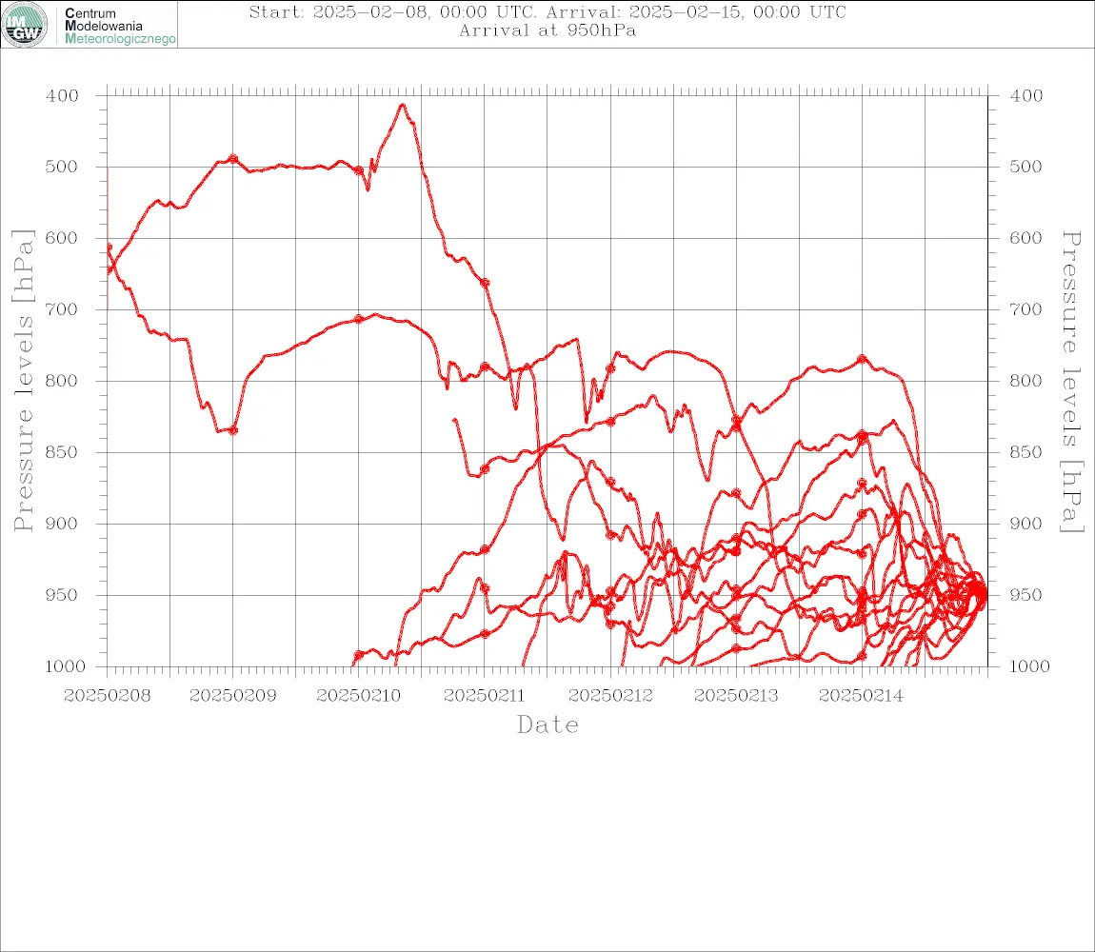Click the right axis 900 label
The width and height of the screenshot is (1095, 952).
pos(1025,524)
